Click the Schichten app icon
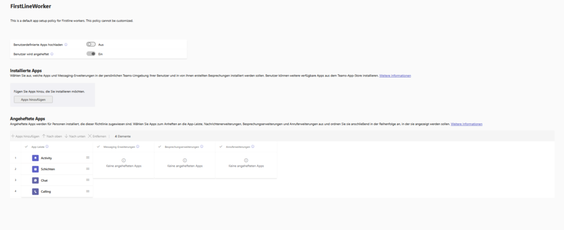The image size is (564, 230). coord(35,169)
